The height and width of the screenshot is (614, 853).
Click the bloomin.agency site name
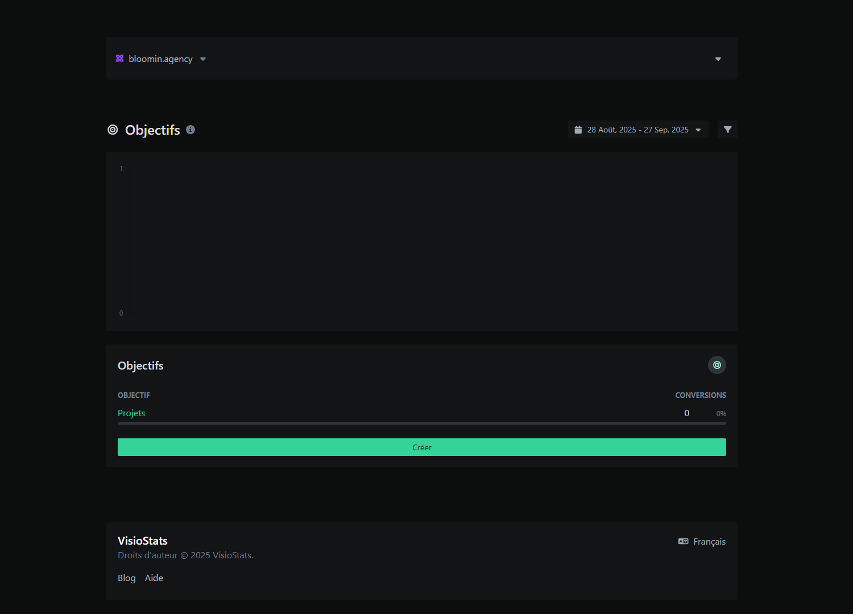(160, 59)
